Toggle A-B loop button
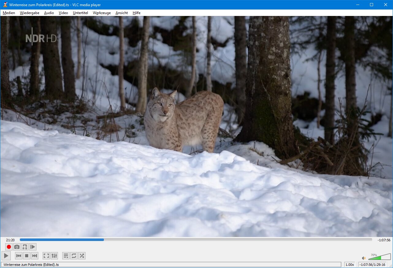393x268 pixels. pos(25,247)
